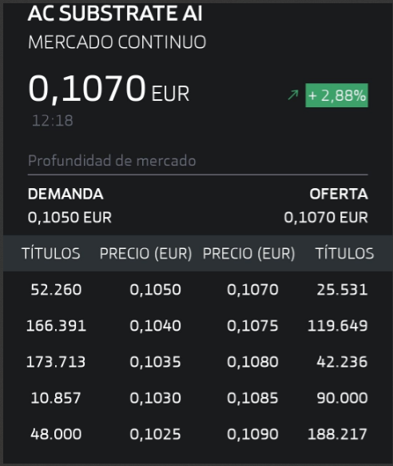This screenshot has height=466, width=393.
Task: Select the bid price 0,1040
Action: [155, 325]
